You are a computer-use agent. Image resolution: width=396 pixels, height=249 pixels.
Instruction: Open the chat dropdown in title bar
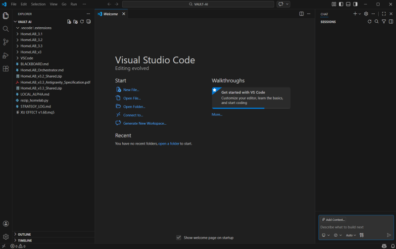click(x=287, y=4)
